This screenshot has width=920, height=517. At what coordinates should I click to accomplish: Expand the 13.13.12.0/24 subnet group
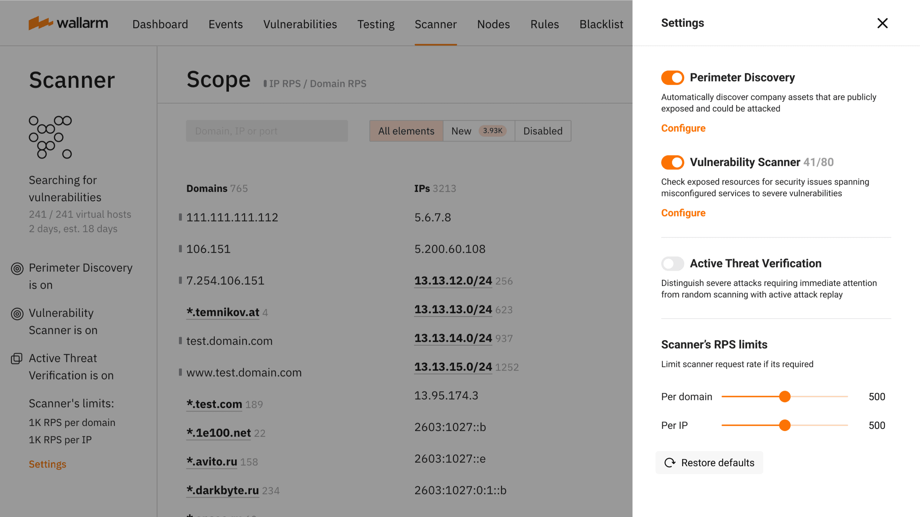[x=453, y=281]
